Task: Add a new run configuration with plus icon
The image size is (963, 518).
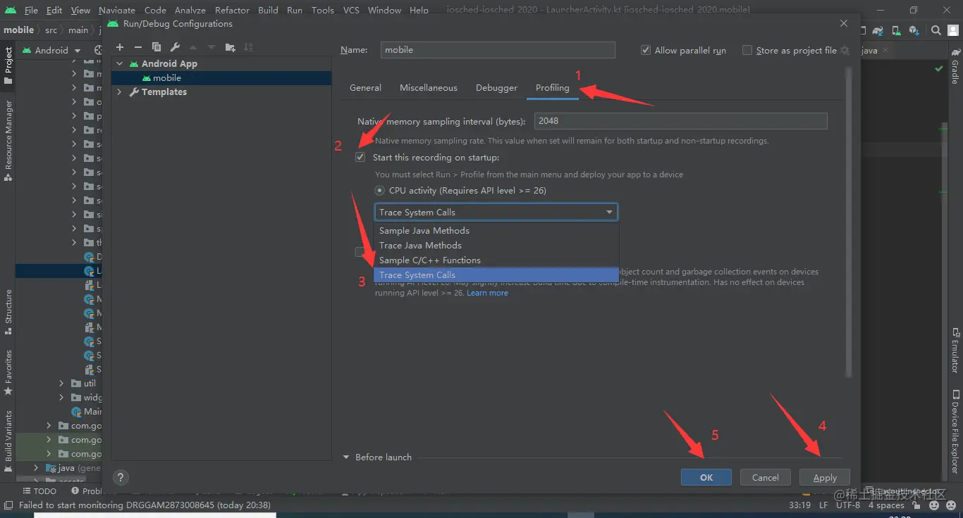Action: pyautogui.click(x=120, y=47)
